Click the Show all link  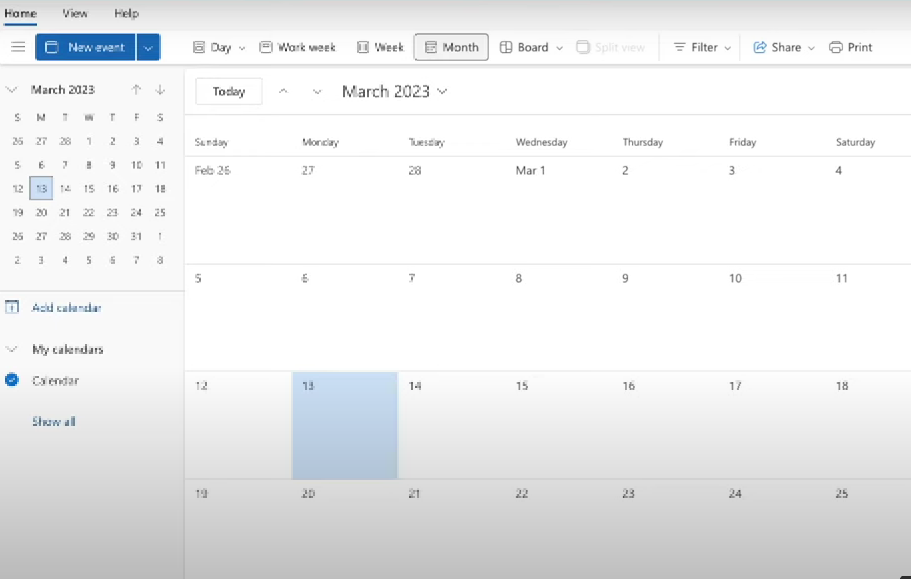pos(53,421)
